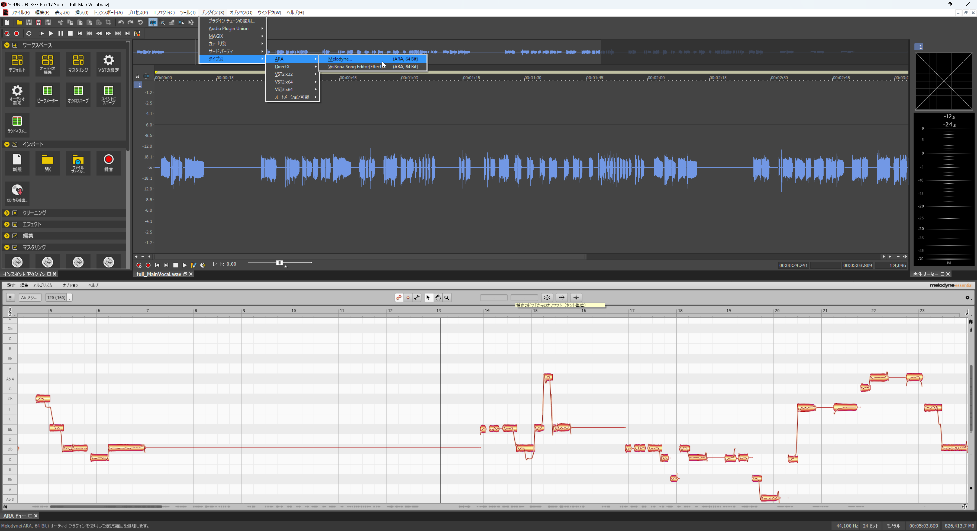Crop selection using the crop icon
Screen dimensions: 977x531
coord(108,22)
